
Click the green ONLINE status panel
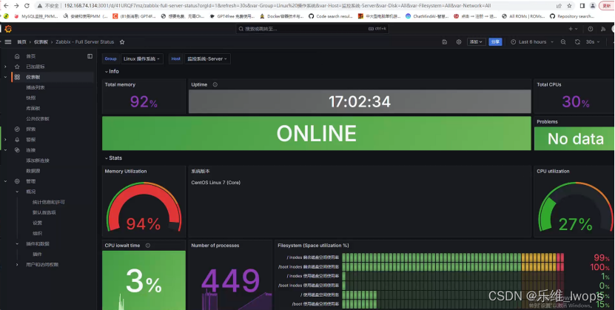[317, 133]
